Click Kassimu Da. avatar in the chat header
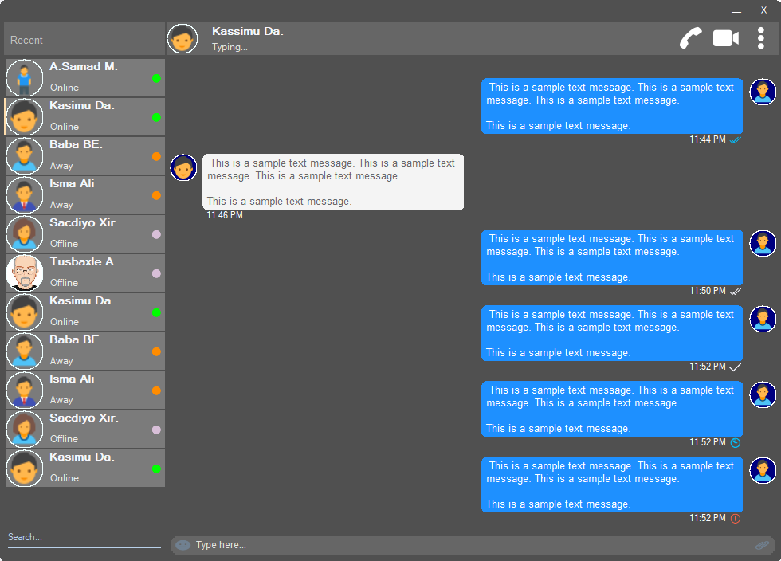 182,38
